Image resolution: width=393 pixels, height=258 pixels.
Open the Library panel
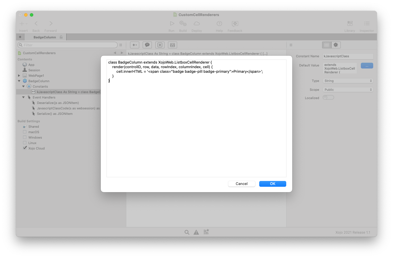[350, 23]
